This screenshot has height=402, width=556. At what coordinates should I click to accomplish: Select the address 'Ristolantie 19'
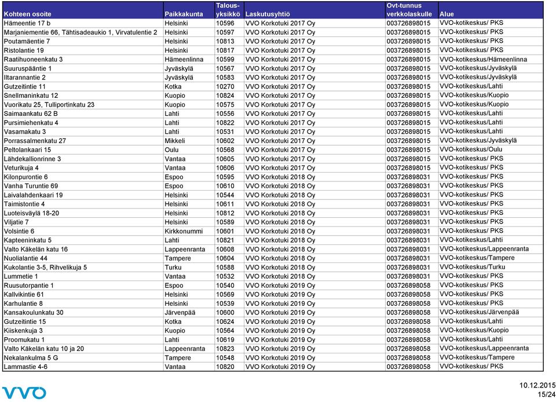point(24,50)
